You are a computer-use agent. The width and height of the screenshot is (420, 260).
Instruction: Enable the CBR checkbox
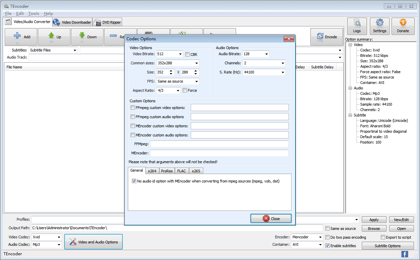pos(188,54)
